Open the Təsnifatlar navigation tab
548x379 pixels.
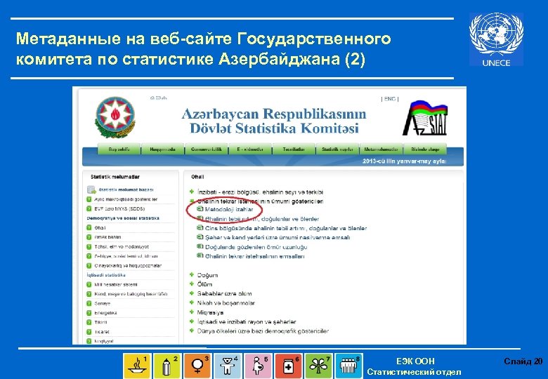(x=294, y=149)
